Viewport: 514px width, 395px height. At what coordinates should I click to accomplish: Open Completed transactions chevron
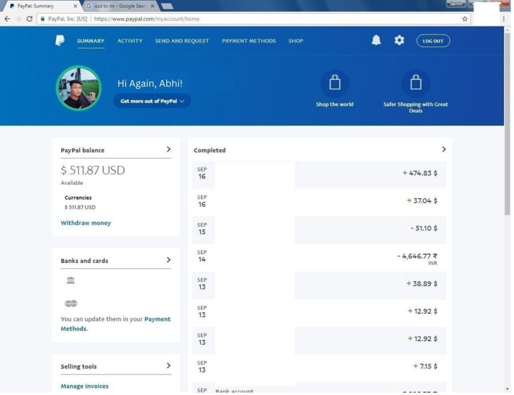(444, 150)
